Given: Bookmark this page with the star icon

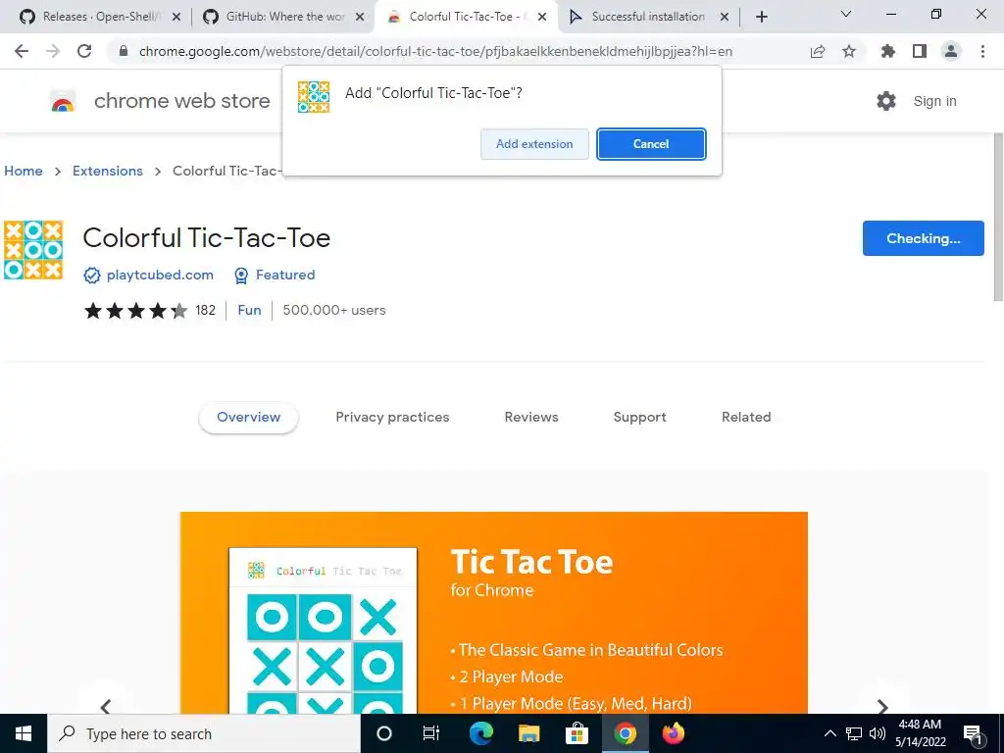Looking at the screenshot, I should coord(849,51).
